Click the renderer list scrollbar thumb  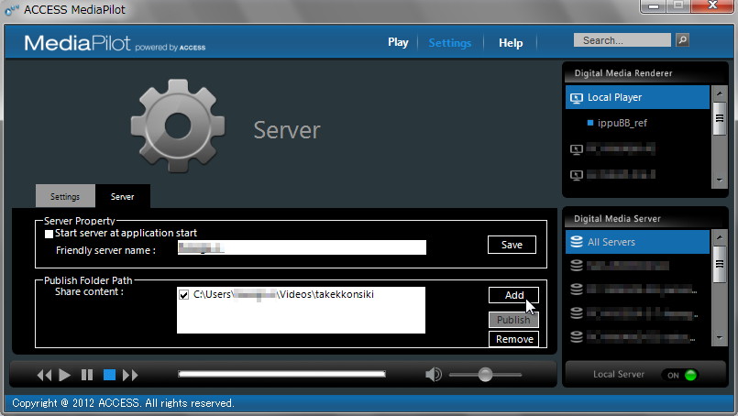[x=720, y=118]
